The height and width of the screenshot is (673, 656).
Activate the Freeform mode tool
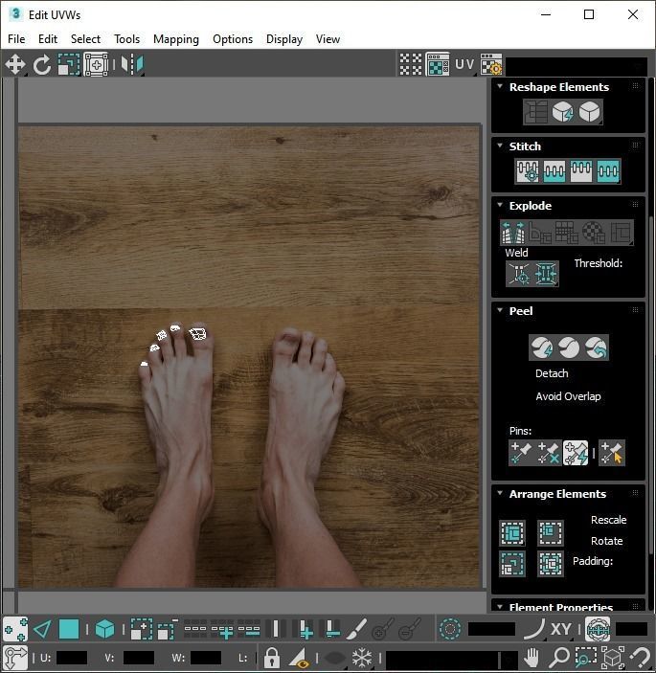tap(96, 65)
